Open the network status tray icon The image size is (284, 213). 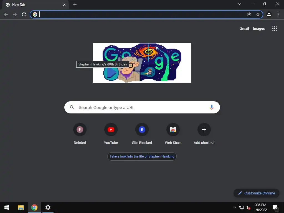click(x=242, y=207)
